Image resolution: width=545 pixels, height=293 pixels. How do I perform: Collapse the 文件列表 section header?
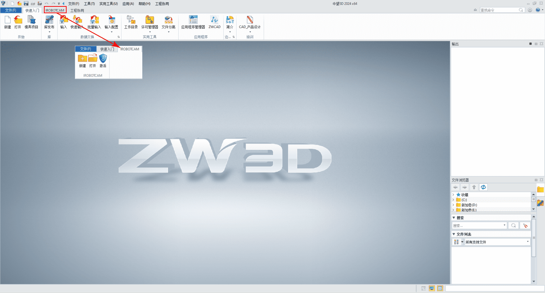454,234
